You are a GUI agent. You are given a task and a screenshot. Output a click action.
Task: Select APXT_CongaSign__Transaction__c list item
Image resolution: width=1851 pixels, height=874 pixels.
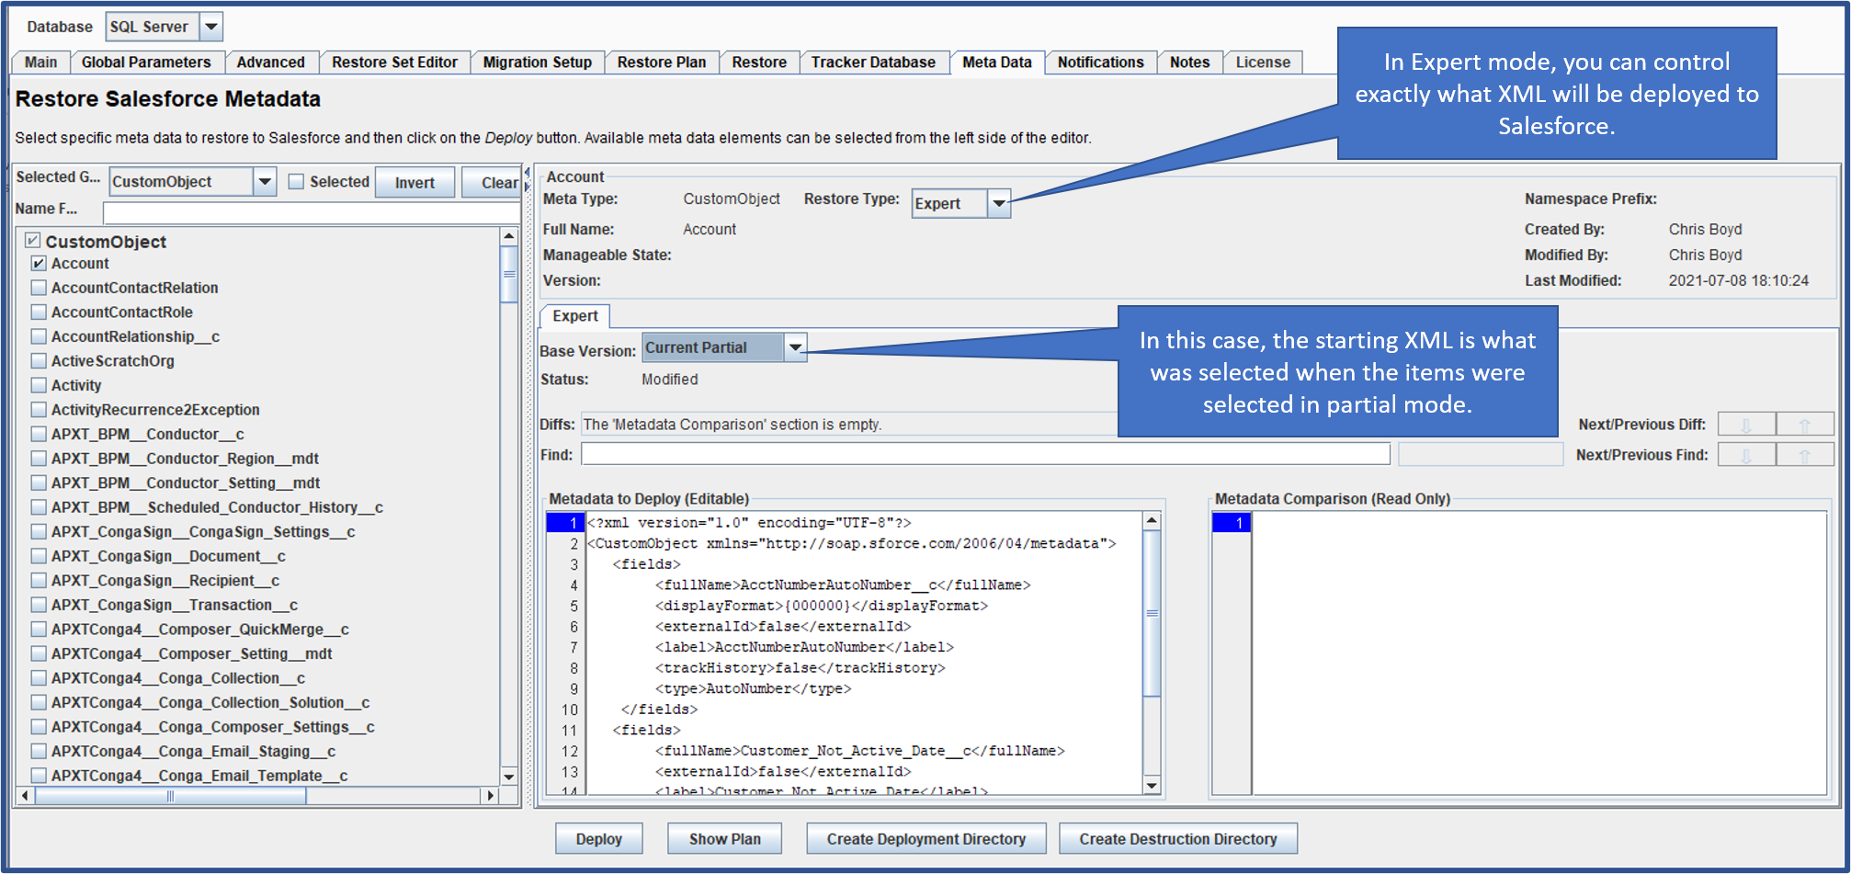(x=175, y=605)
